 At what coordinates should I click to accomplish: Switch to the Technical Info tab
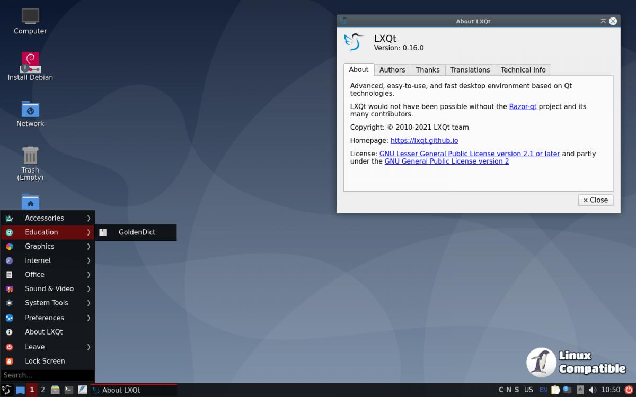523,70
